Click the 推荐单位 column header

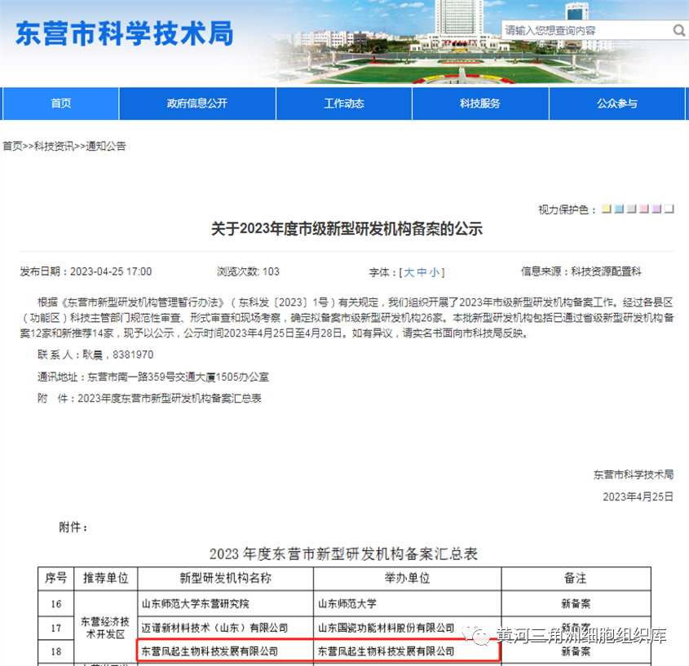[x=106, y=578]
